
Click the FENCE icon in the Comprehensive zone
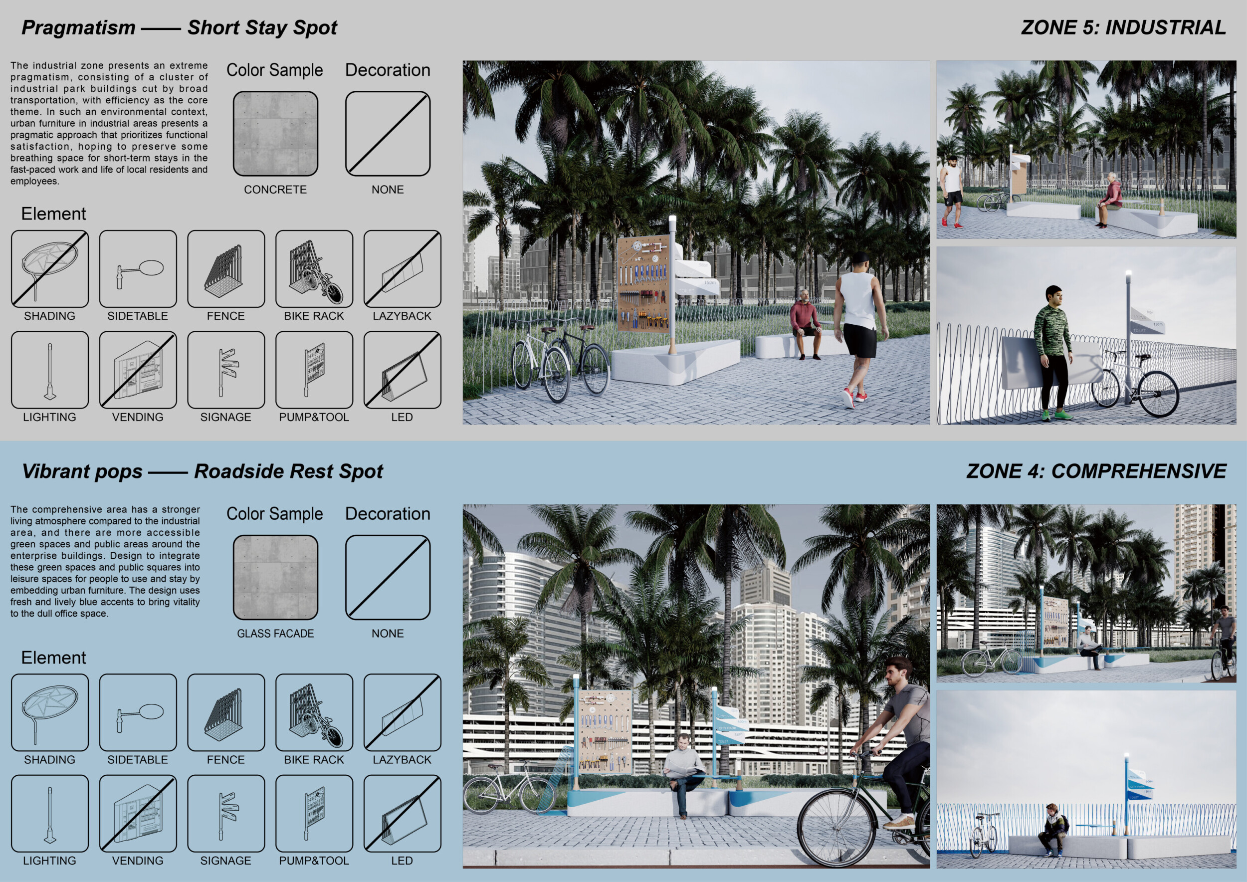tap(226, 712)
